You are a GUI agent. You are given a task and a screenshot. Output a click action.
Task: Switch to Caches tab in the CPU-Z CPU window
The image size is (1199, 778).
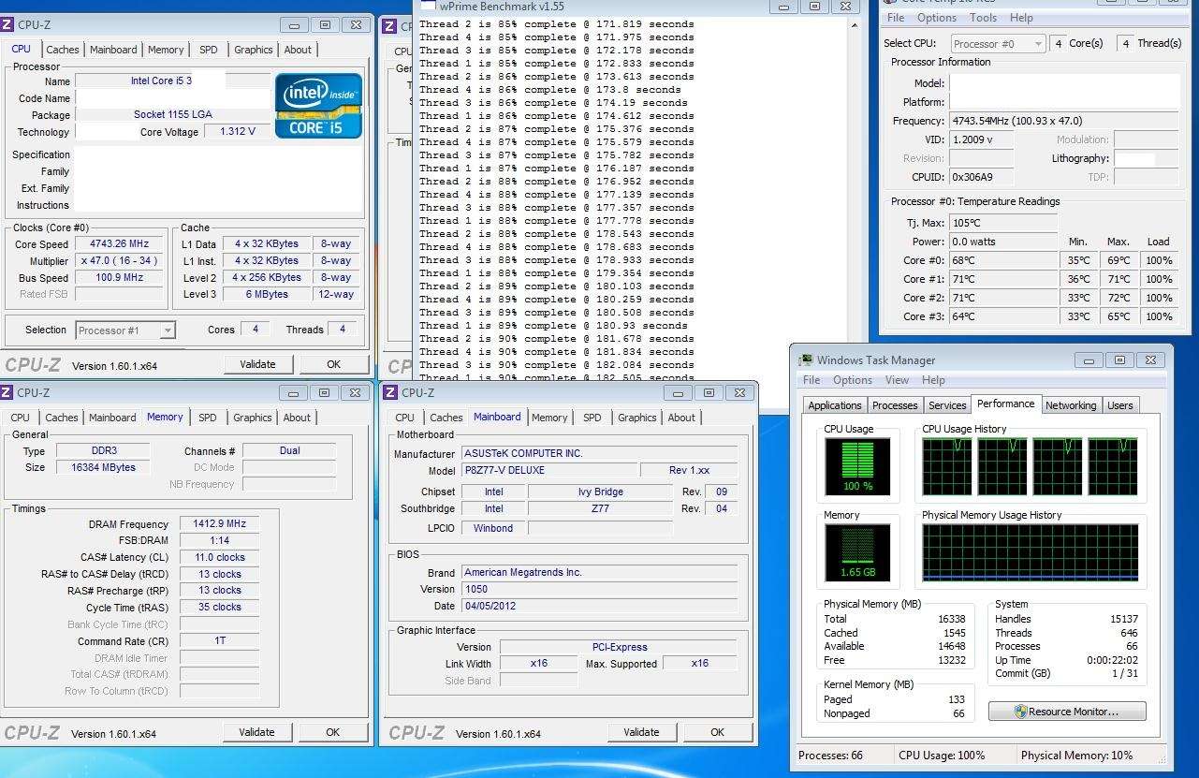click(x=63, y=50)
